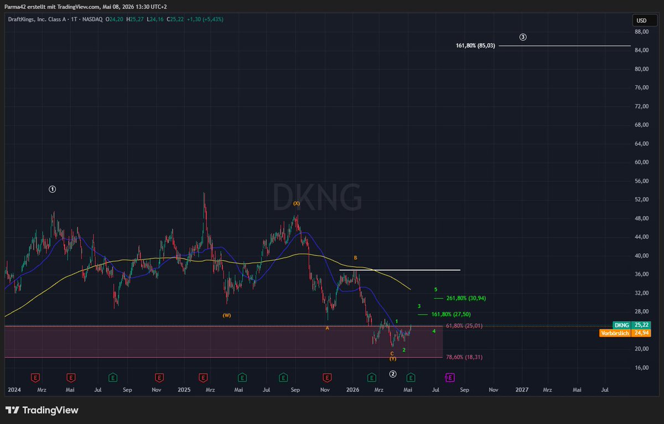664x424 pixels.
Task: Select the circled 3 wave label
Action: (523, 37)
